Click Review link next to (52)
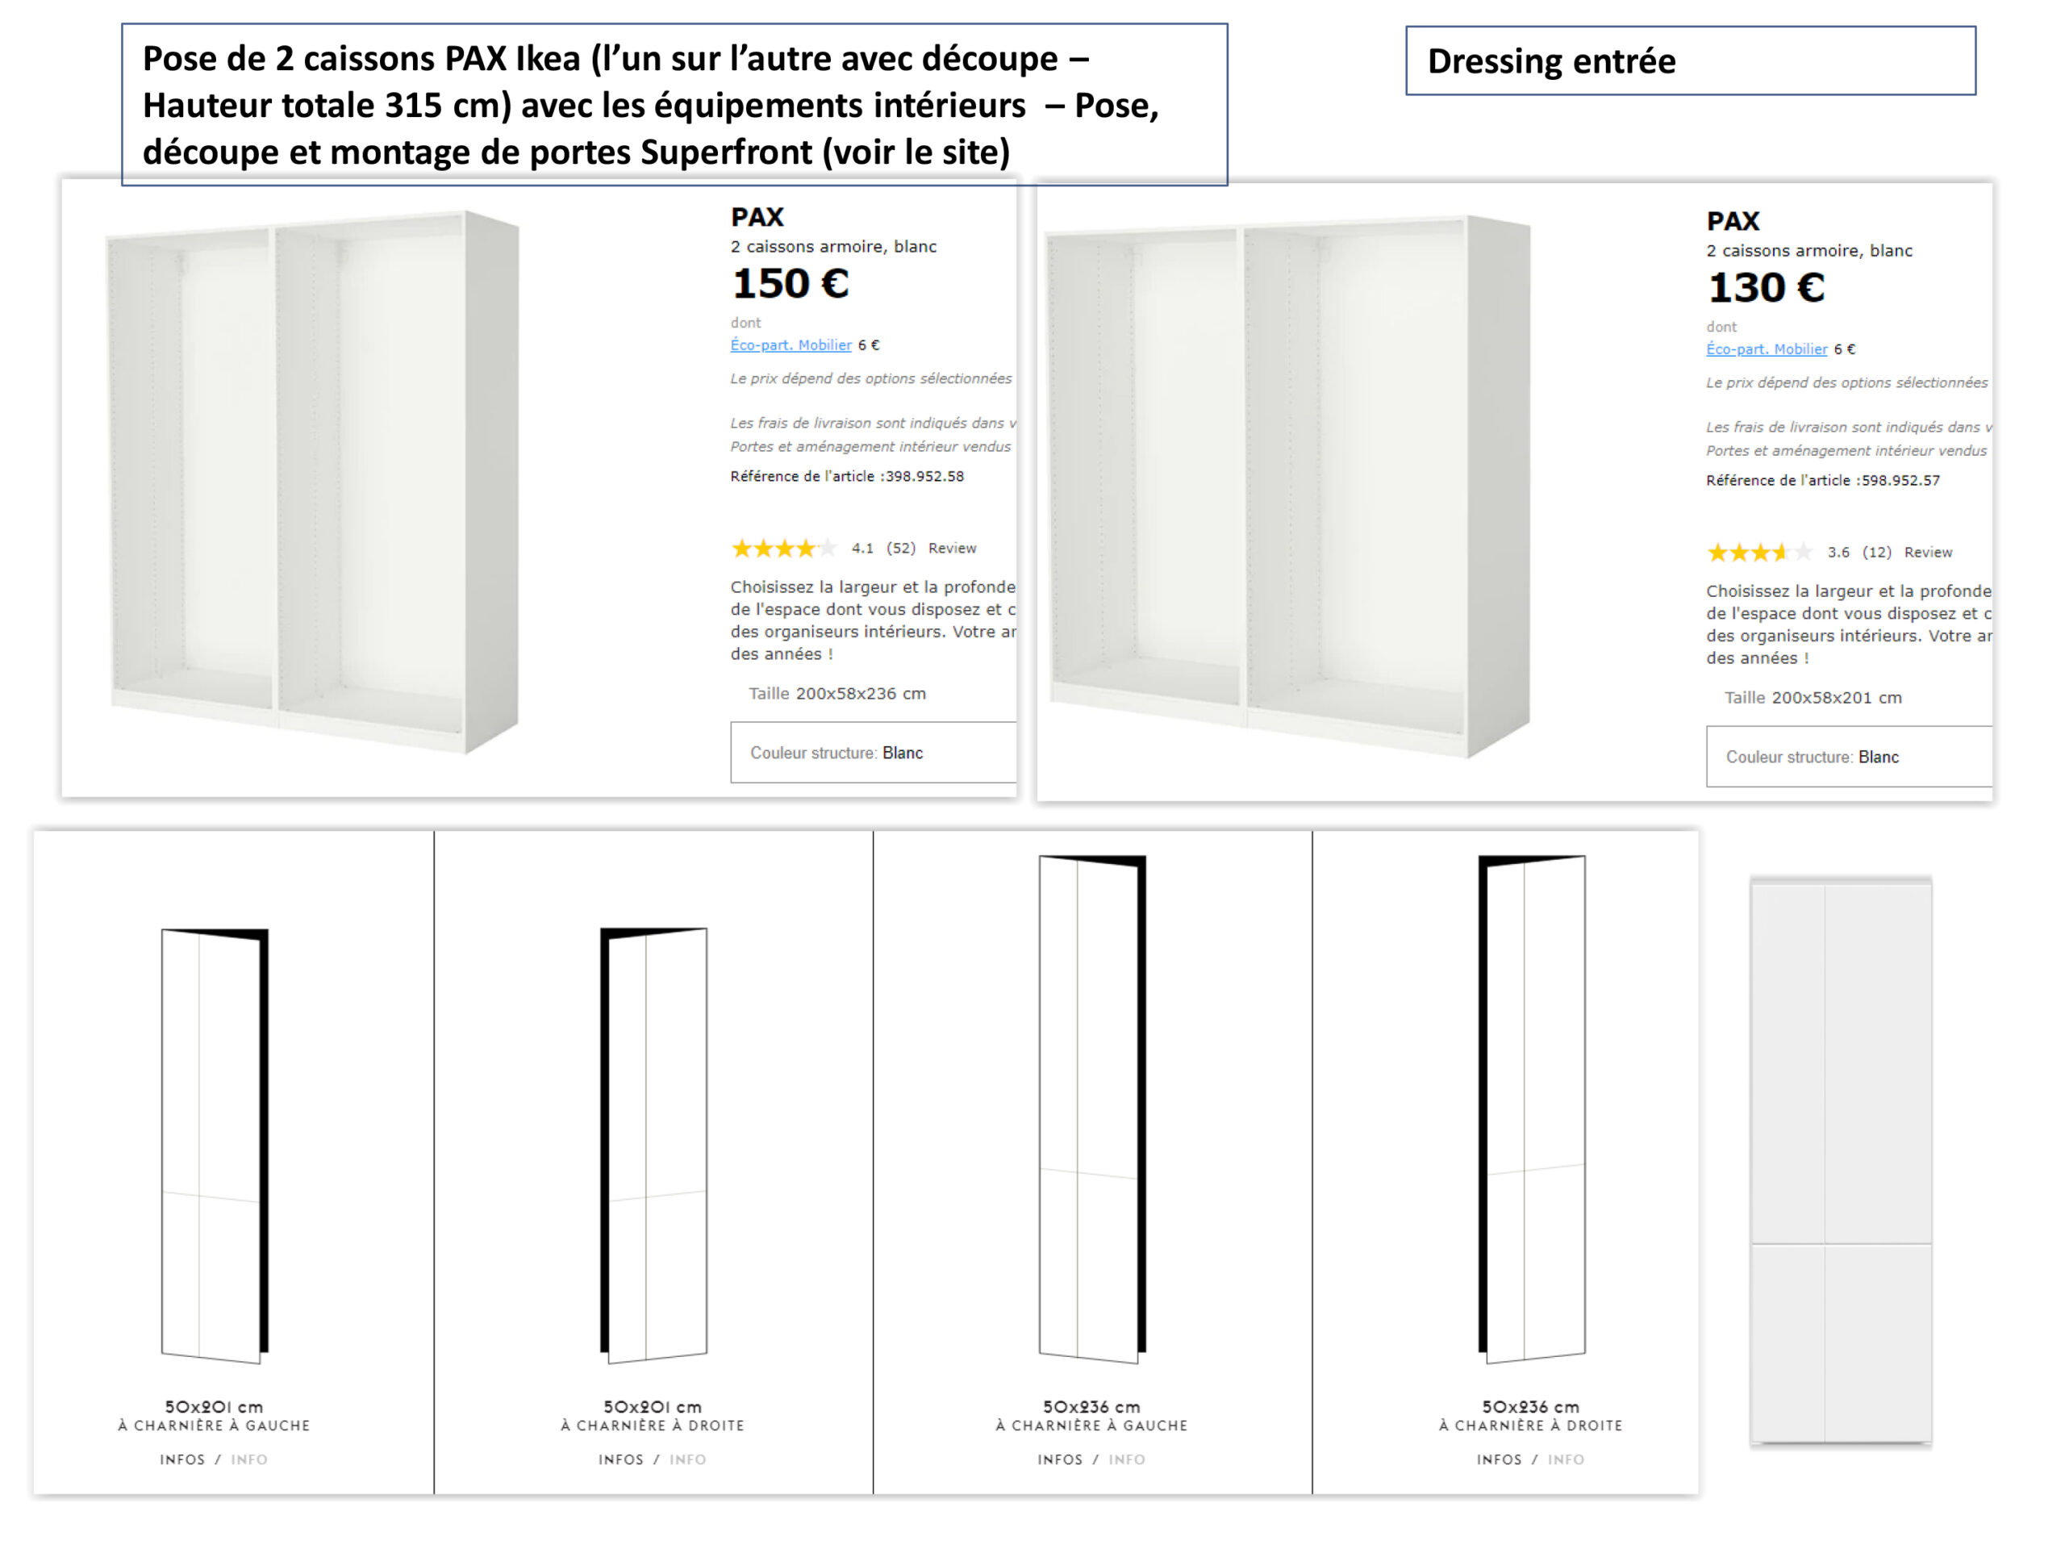This screenshot has height=1549, width=2065. click(x=952, y=548)
